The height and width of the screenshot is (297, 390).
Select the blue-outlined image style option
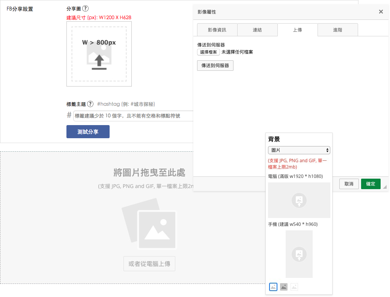tap(273, 287)
